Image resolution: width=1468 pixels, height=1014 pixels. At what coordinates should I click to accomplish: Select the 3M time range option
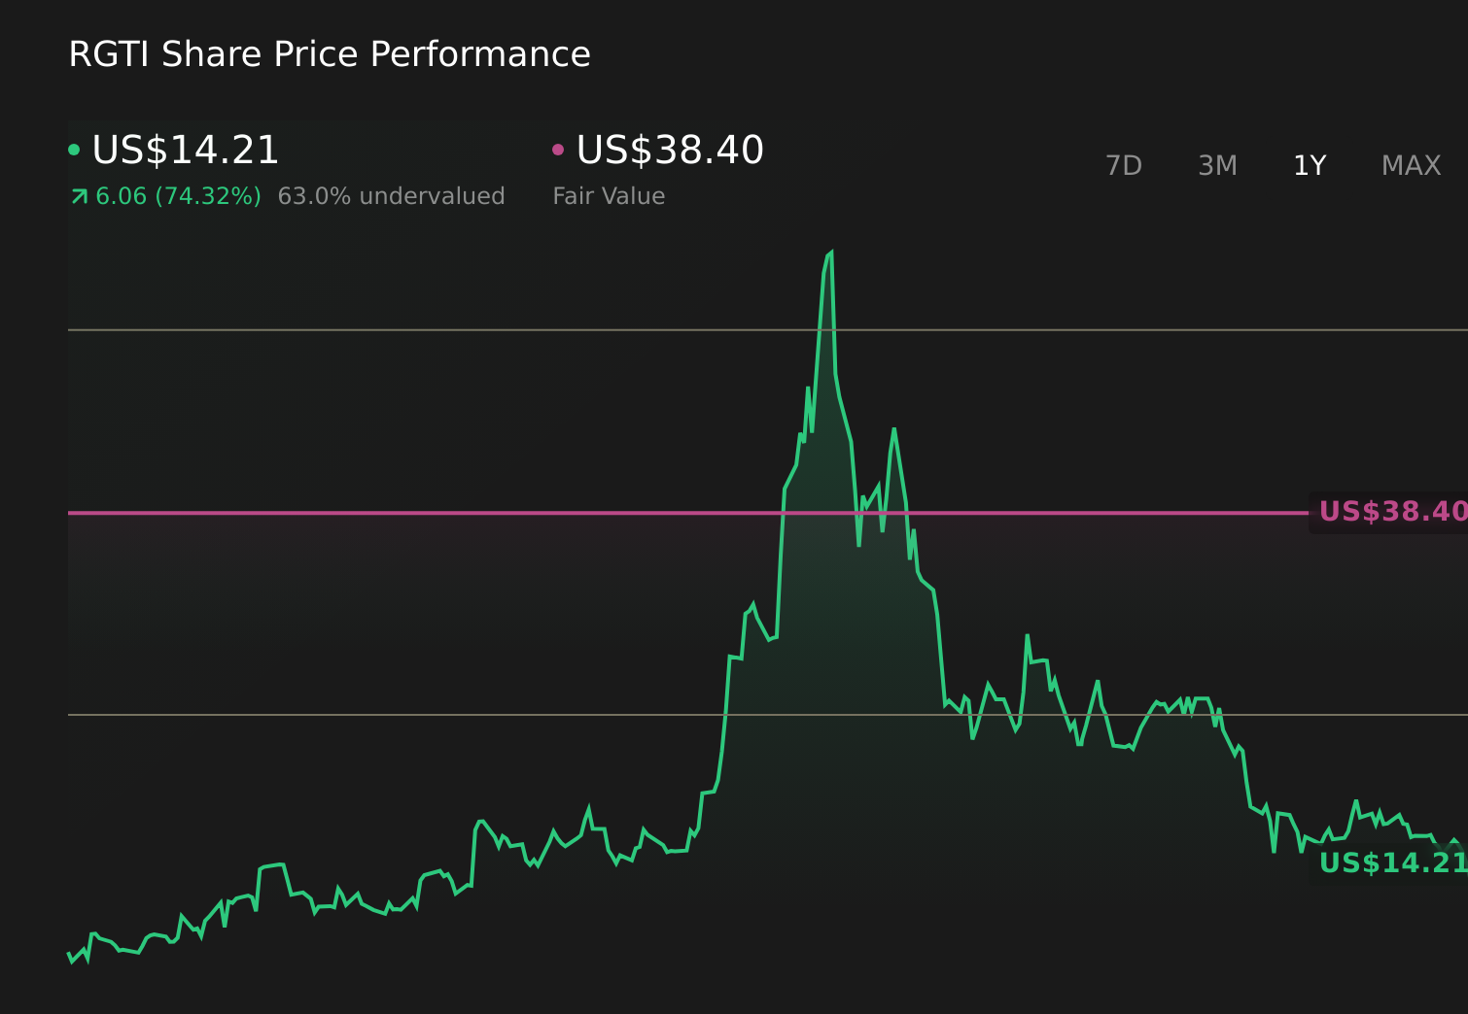pyautogui.click(x=1217, y=165)
